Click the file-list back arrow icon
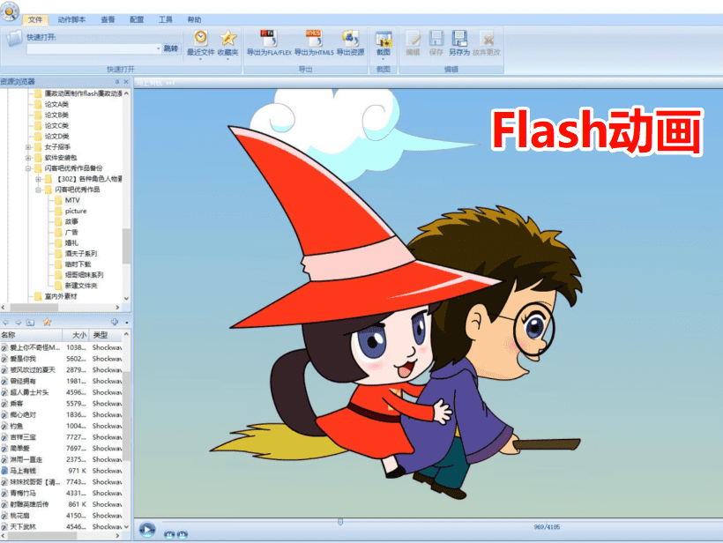Viewport: 723px width, 543px height. [6, 323]
